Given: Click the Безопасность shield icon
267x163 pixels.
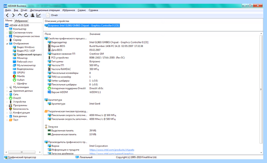Looking at the screenshot, I should [x=11, y=109].
